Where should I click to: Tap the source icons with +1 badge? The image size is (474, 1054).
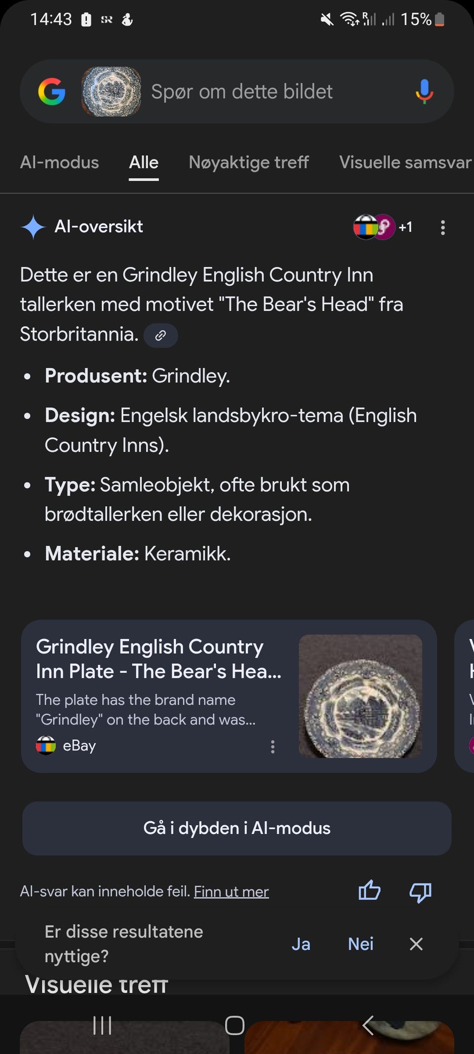click(x=383, y=227)
